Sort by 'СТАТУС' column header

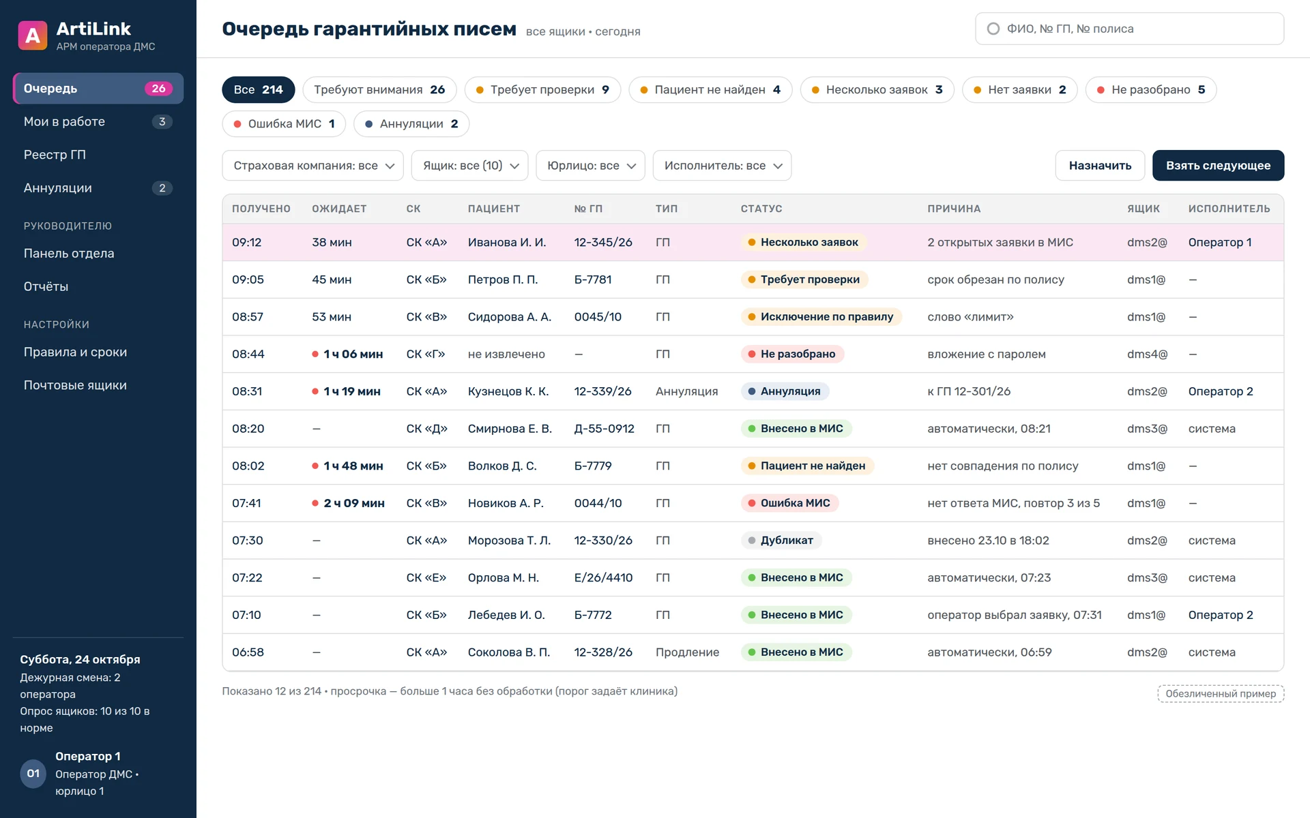[761, 209]
